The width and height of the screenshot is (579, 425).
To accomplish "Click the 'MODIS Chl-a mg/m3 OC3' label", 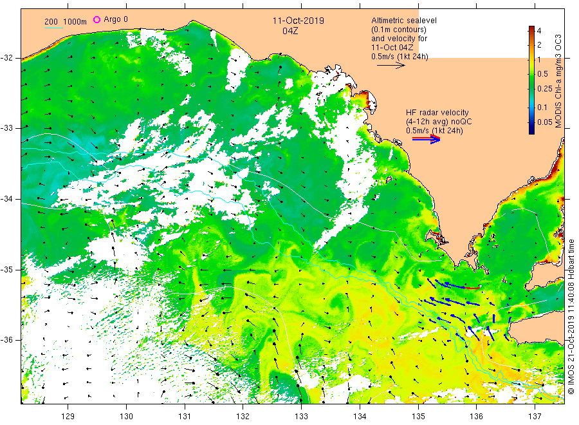I will coord(558,81).
